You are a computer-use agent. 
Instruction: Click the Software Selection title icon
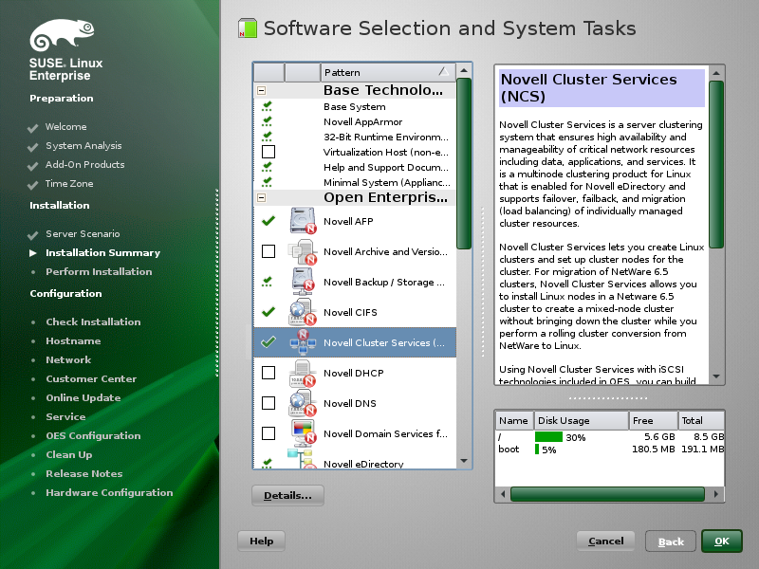pyautogui.click(x=248, y=28)
